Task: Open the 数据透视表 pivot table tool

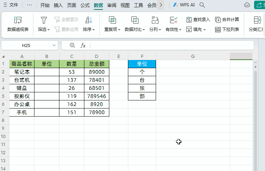Action: click(x=18, y=24)
